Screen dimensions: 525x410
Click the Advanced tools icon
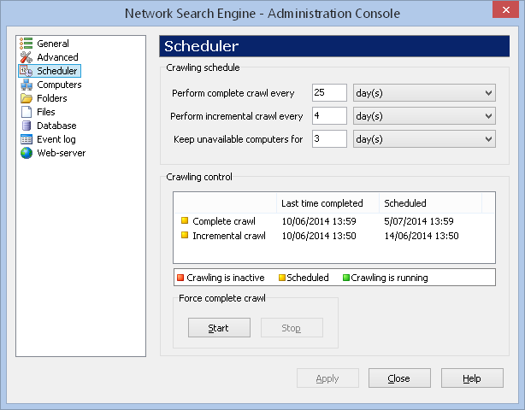[x=27, y=57]
